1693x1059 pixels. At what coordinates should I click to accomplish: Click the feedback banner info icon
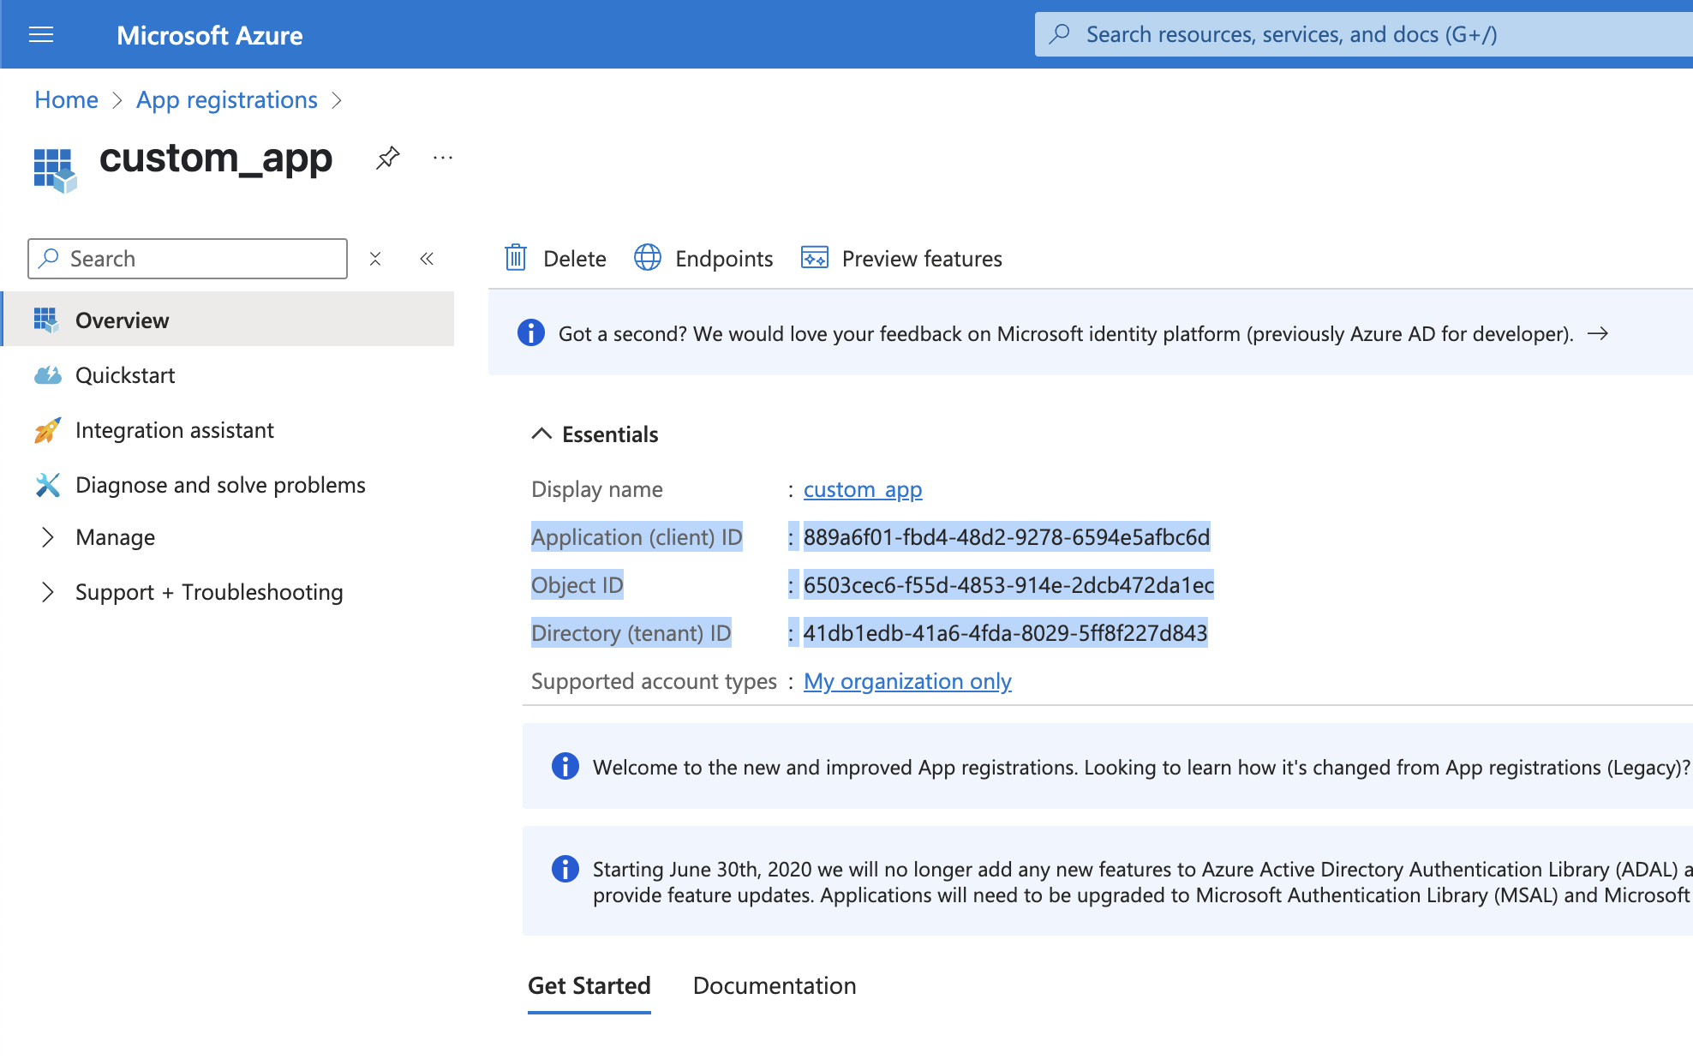pos(531,332)
